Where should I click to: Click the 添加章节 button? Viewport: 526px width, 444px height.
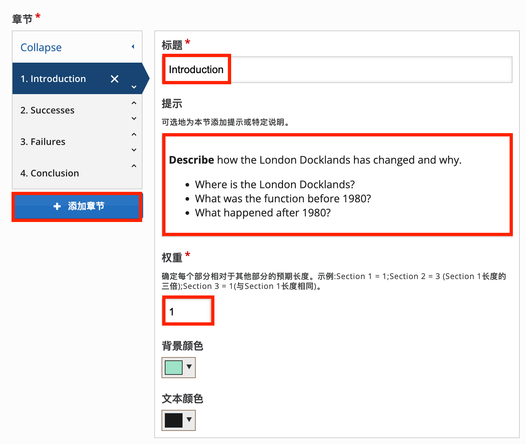(x=77, y=206)
